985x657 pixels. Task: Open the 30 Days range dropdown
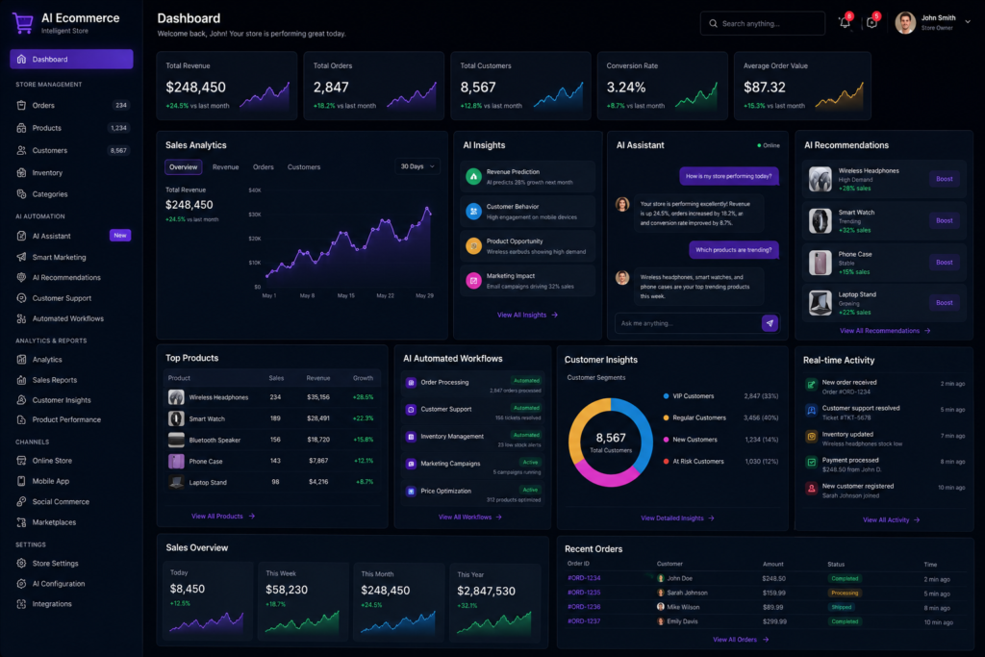click(417, 166)
